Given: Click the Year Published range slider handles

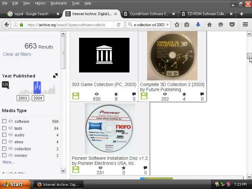Looking at the screenshot, I should pos(37,88).
